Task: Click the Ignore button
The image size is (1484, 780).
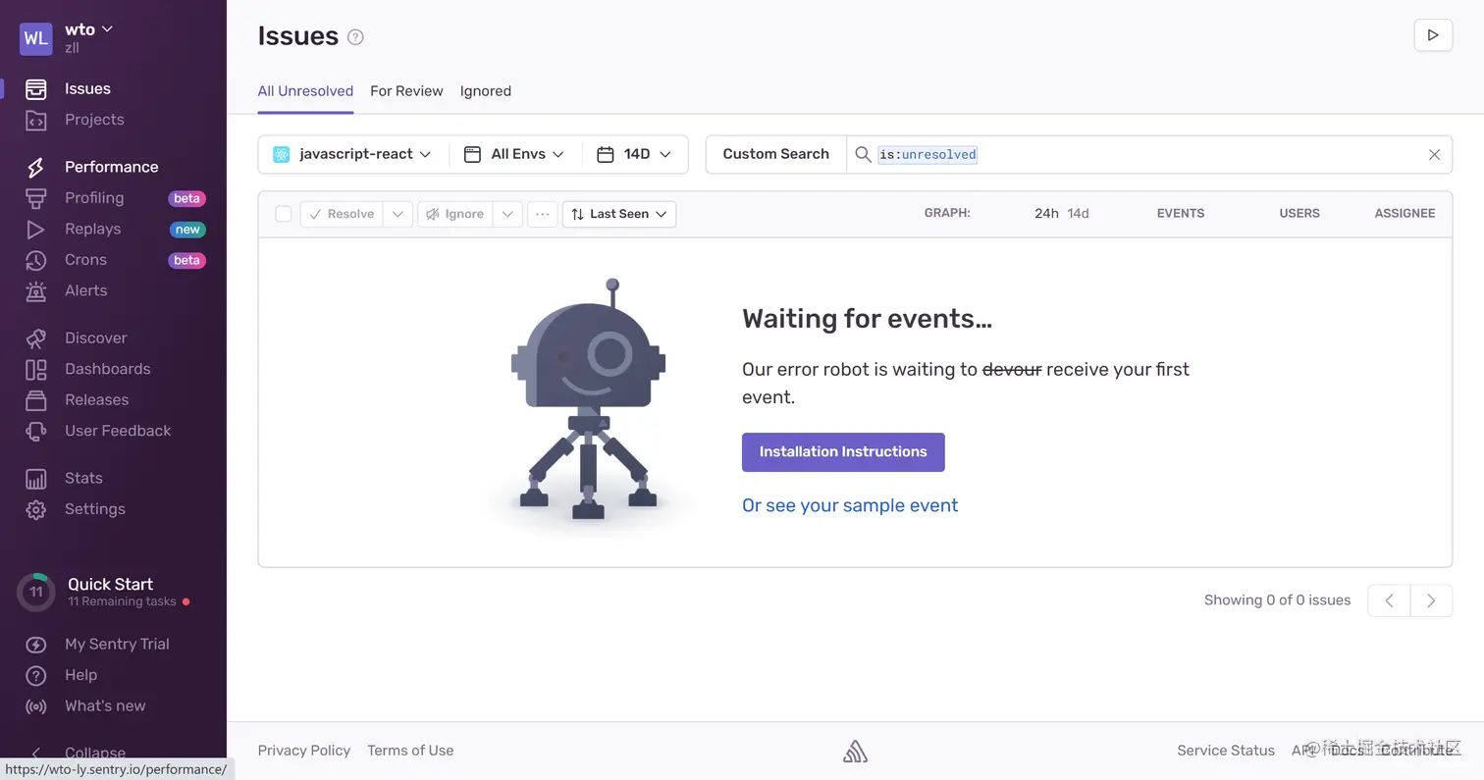Action: 454,214
